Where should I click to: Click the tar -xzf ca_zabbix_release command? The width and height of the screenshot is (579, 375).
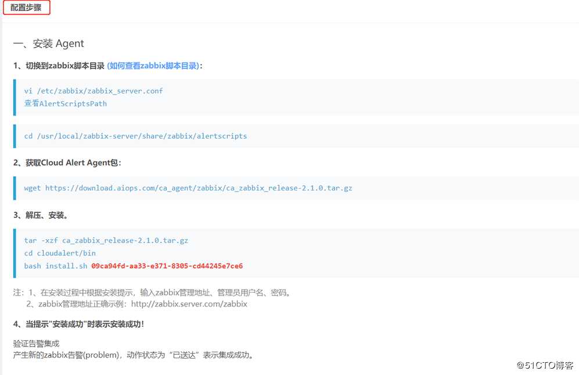106,240
